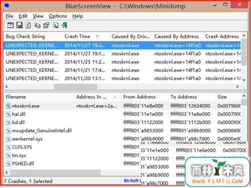Click upper pane scroll up arrow

coord(244,35)
